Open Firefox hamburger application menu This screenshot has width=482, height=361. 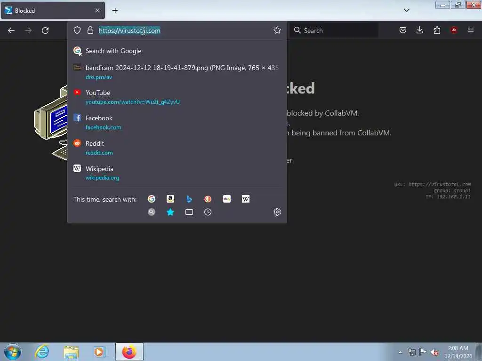471,30
